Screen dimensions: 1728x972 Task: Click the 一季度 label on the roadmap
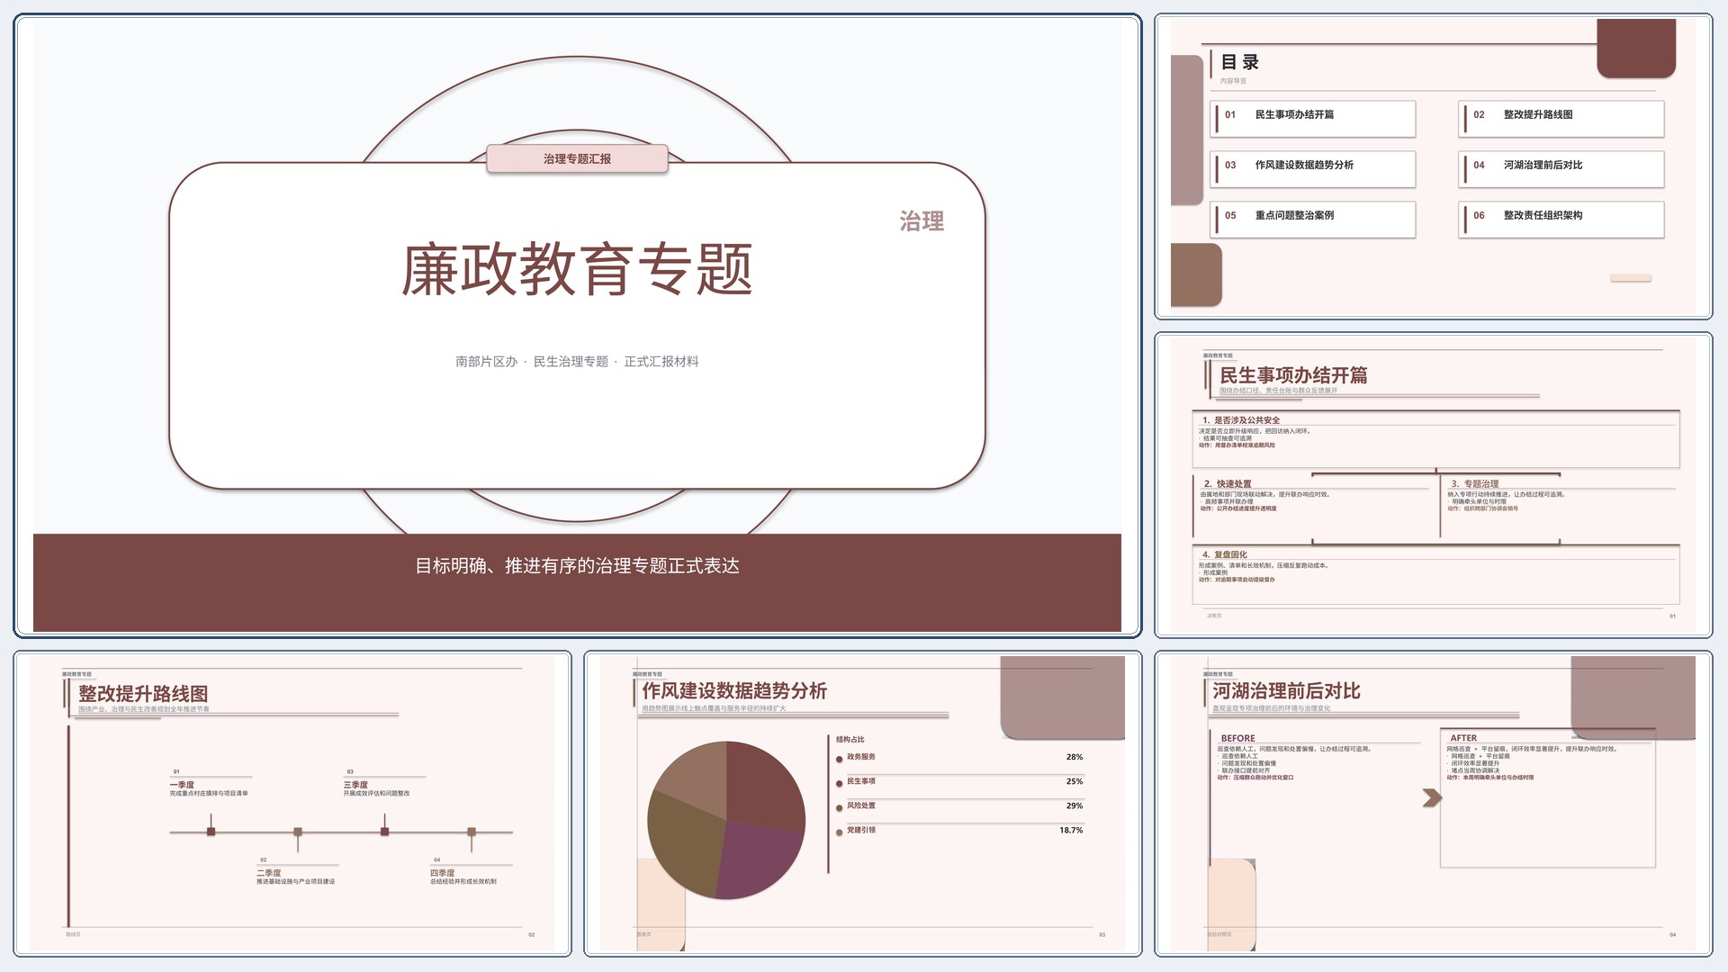pos(182,785)
